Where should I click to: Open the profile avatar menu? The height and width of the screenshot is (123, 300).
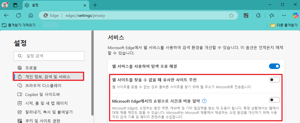pyautogui.click(x=5, y=5)
